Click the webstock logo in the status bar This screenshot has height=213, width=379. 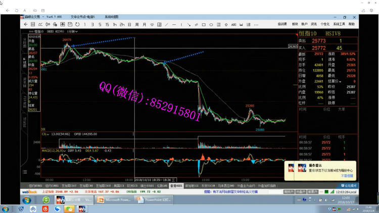coord(28,192)
